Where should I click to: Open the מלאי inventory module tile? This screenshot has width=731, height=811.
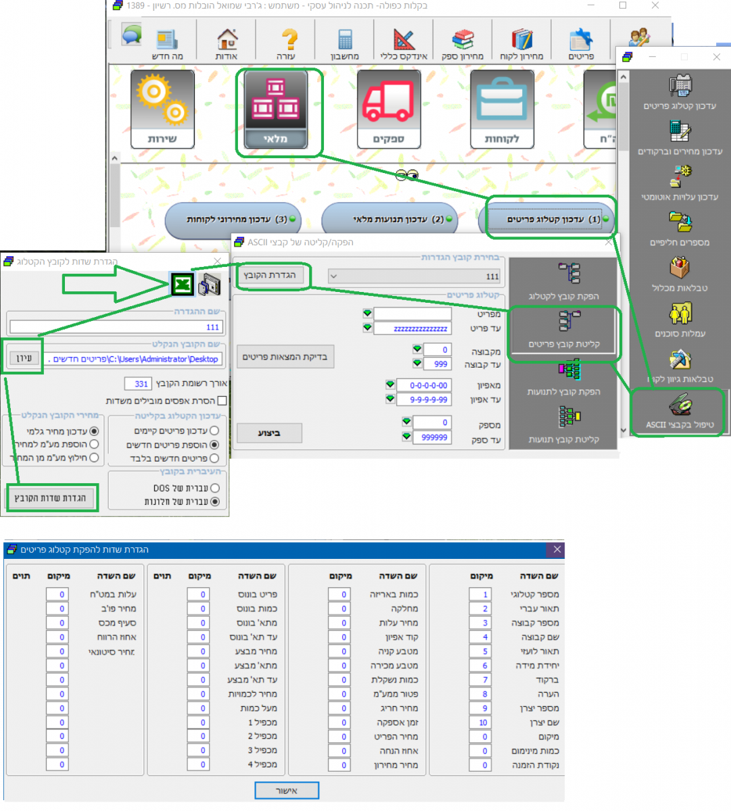click(x=276, y=109)
